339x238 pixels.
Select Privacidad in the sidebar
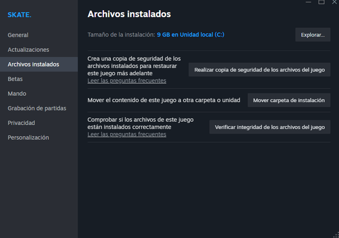click(x=21, y=123)
